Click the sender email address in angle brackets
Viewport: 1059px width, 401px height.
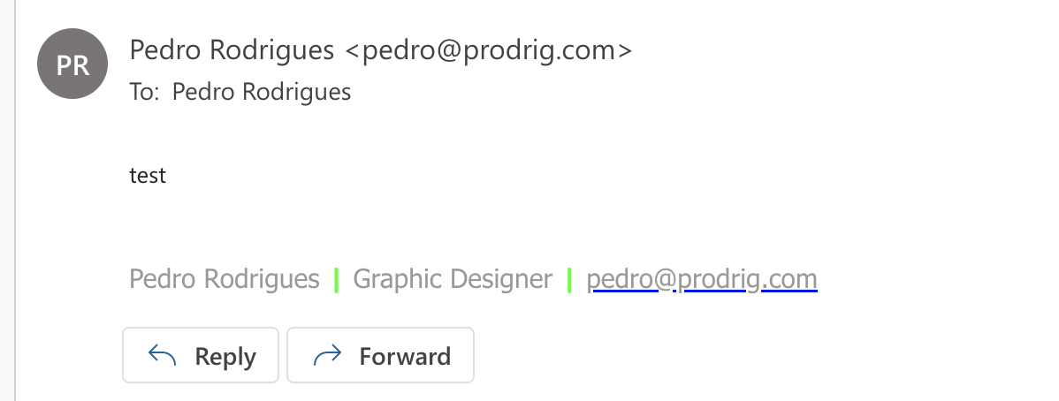(487, 50)
